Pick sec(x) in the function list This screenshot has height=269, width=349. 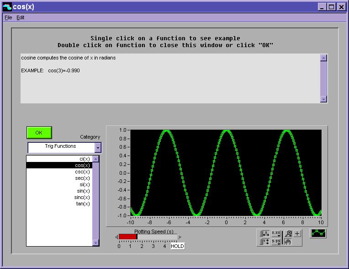83,178
